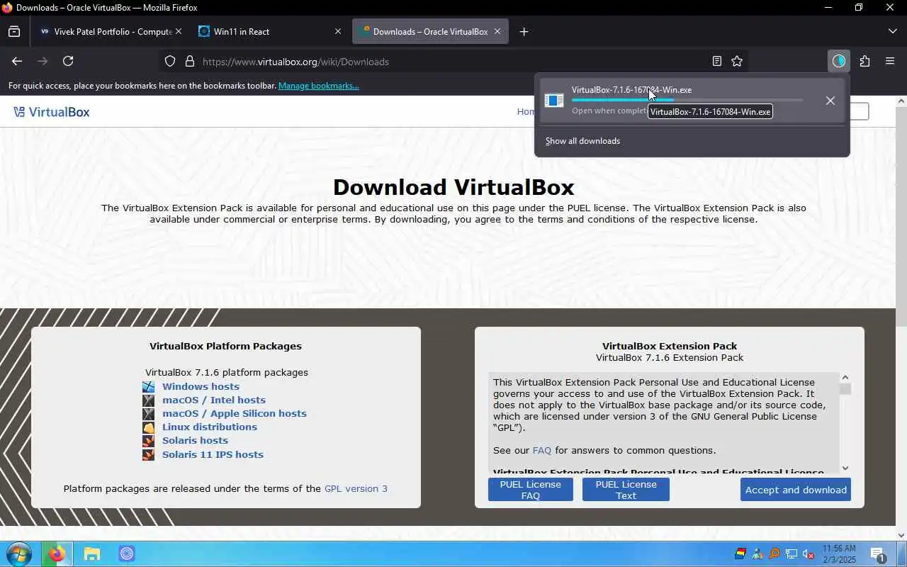
Task: Click Firefox in the taskbar
Action: point(57,554)
